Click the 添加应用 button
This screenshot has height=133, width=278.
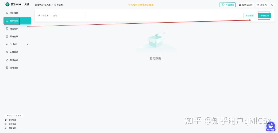[x=265, y=16]
